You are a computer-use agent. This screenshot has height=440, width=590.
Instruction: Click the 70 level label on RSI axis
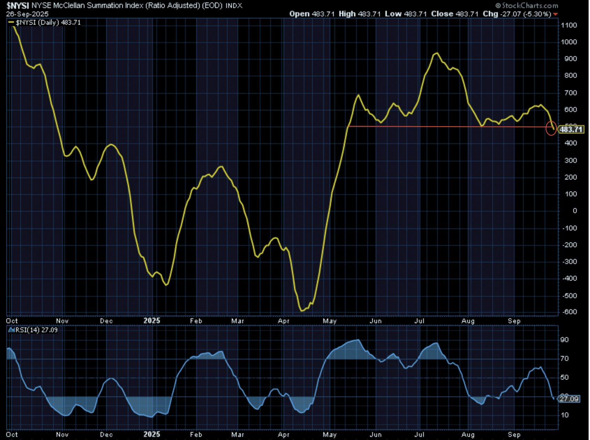pos(565,358)
